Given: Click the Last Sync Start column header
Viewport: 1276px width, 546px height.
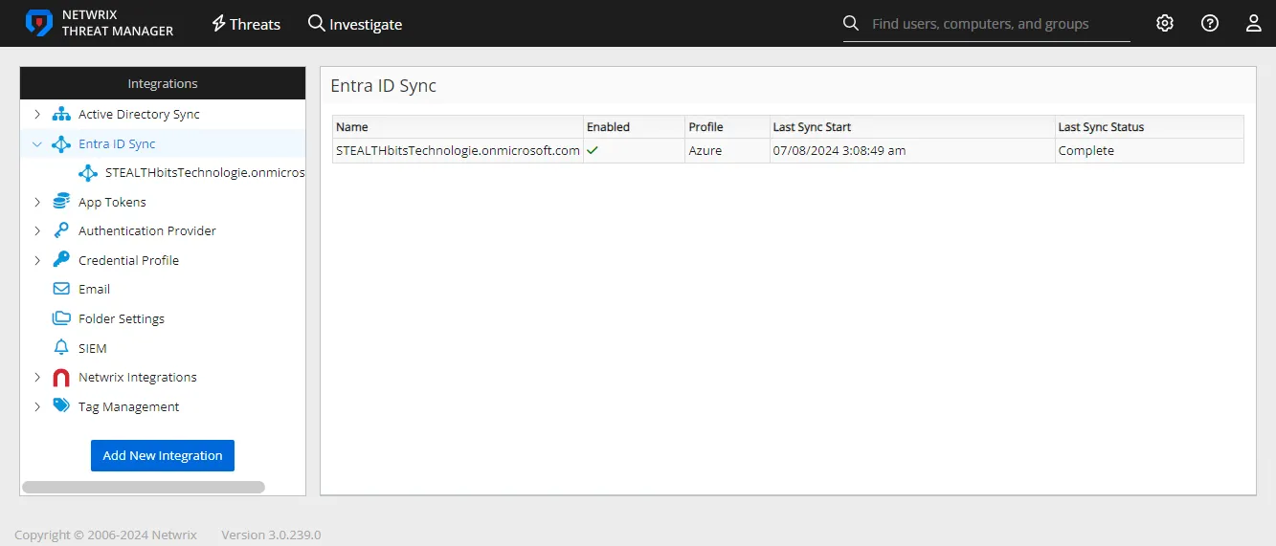Looking at the screenshot, I should 911,126.
